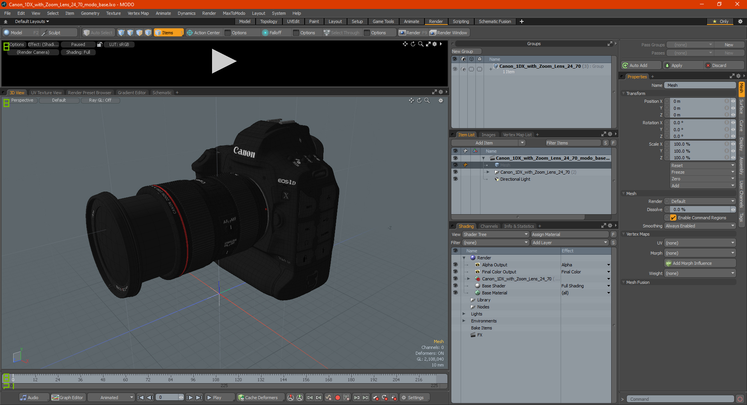The image size is (747, 405).
Task: Open the Render Window
Action: (449, 33)
